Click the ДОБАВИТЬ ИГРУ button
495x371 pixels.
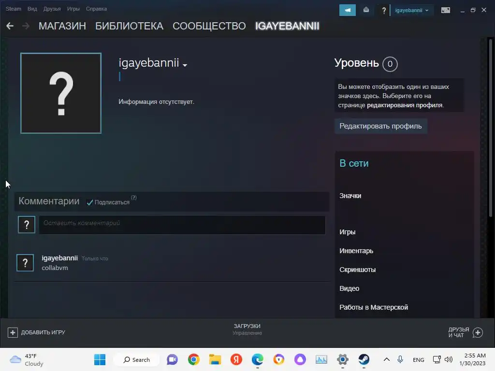coord(36,332)
